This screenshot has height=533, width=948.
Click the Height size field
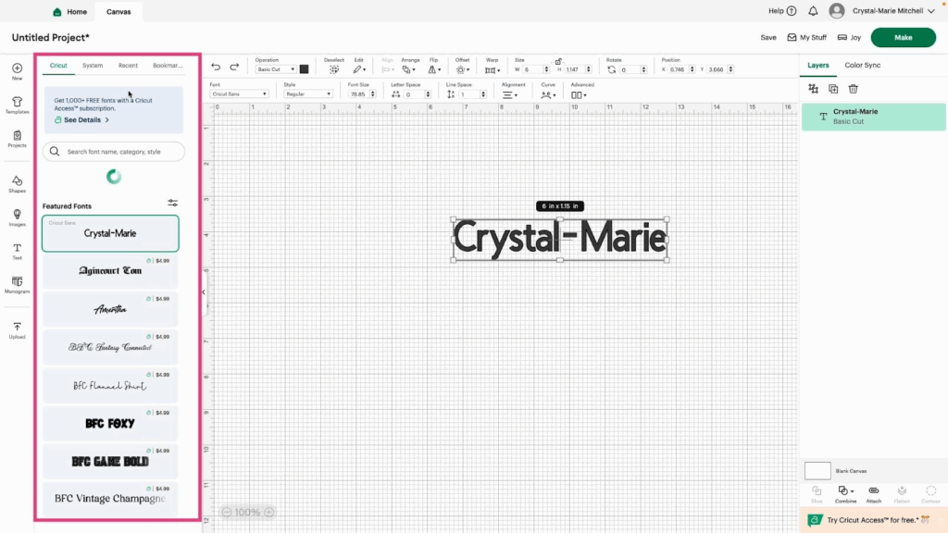pyautogui.click(x=574, y=70)
